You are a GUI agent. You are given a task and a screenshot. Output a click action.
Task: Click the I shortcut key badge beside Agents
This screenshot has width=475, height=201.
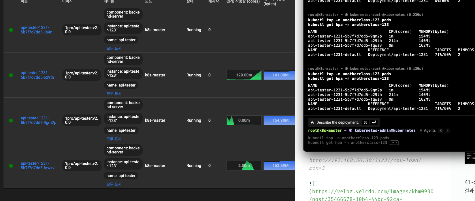[448, 130]
